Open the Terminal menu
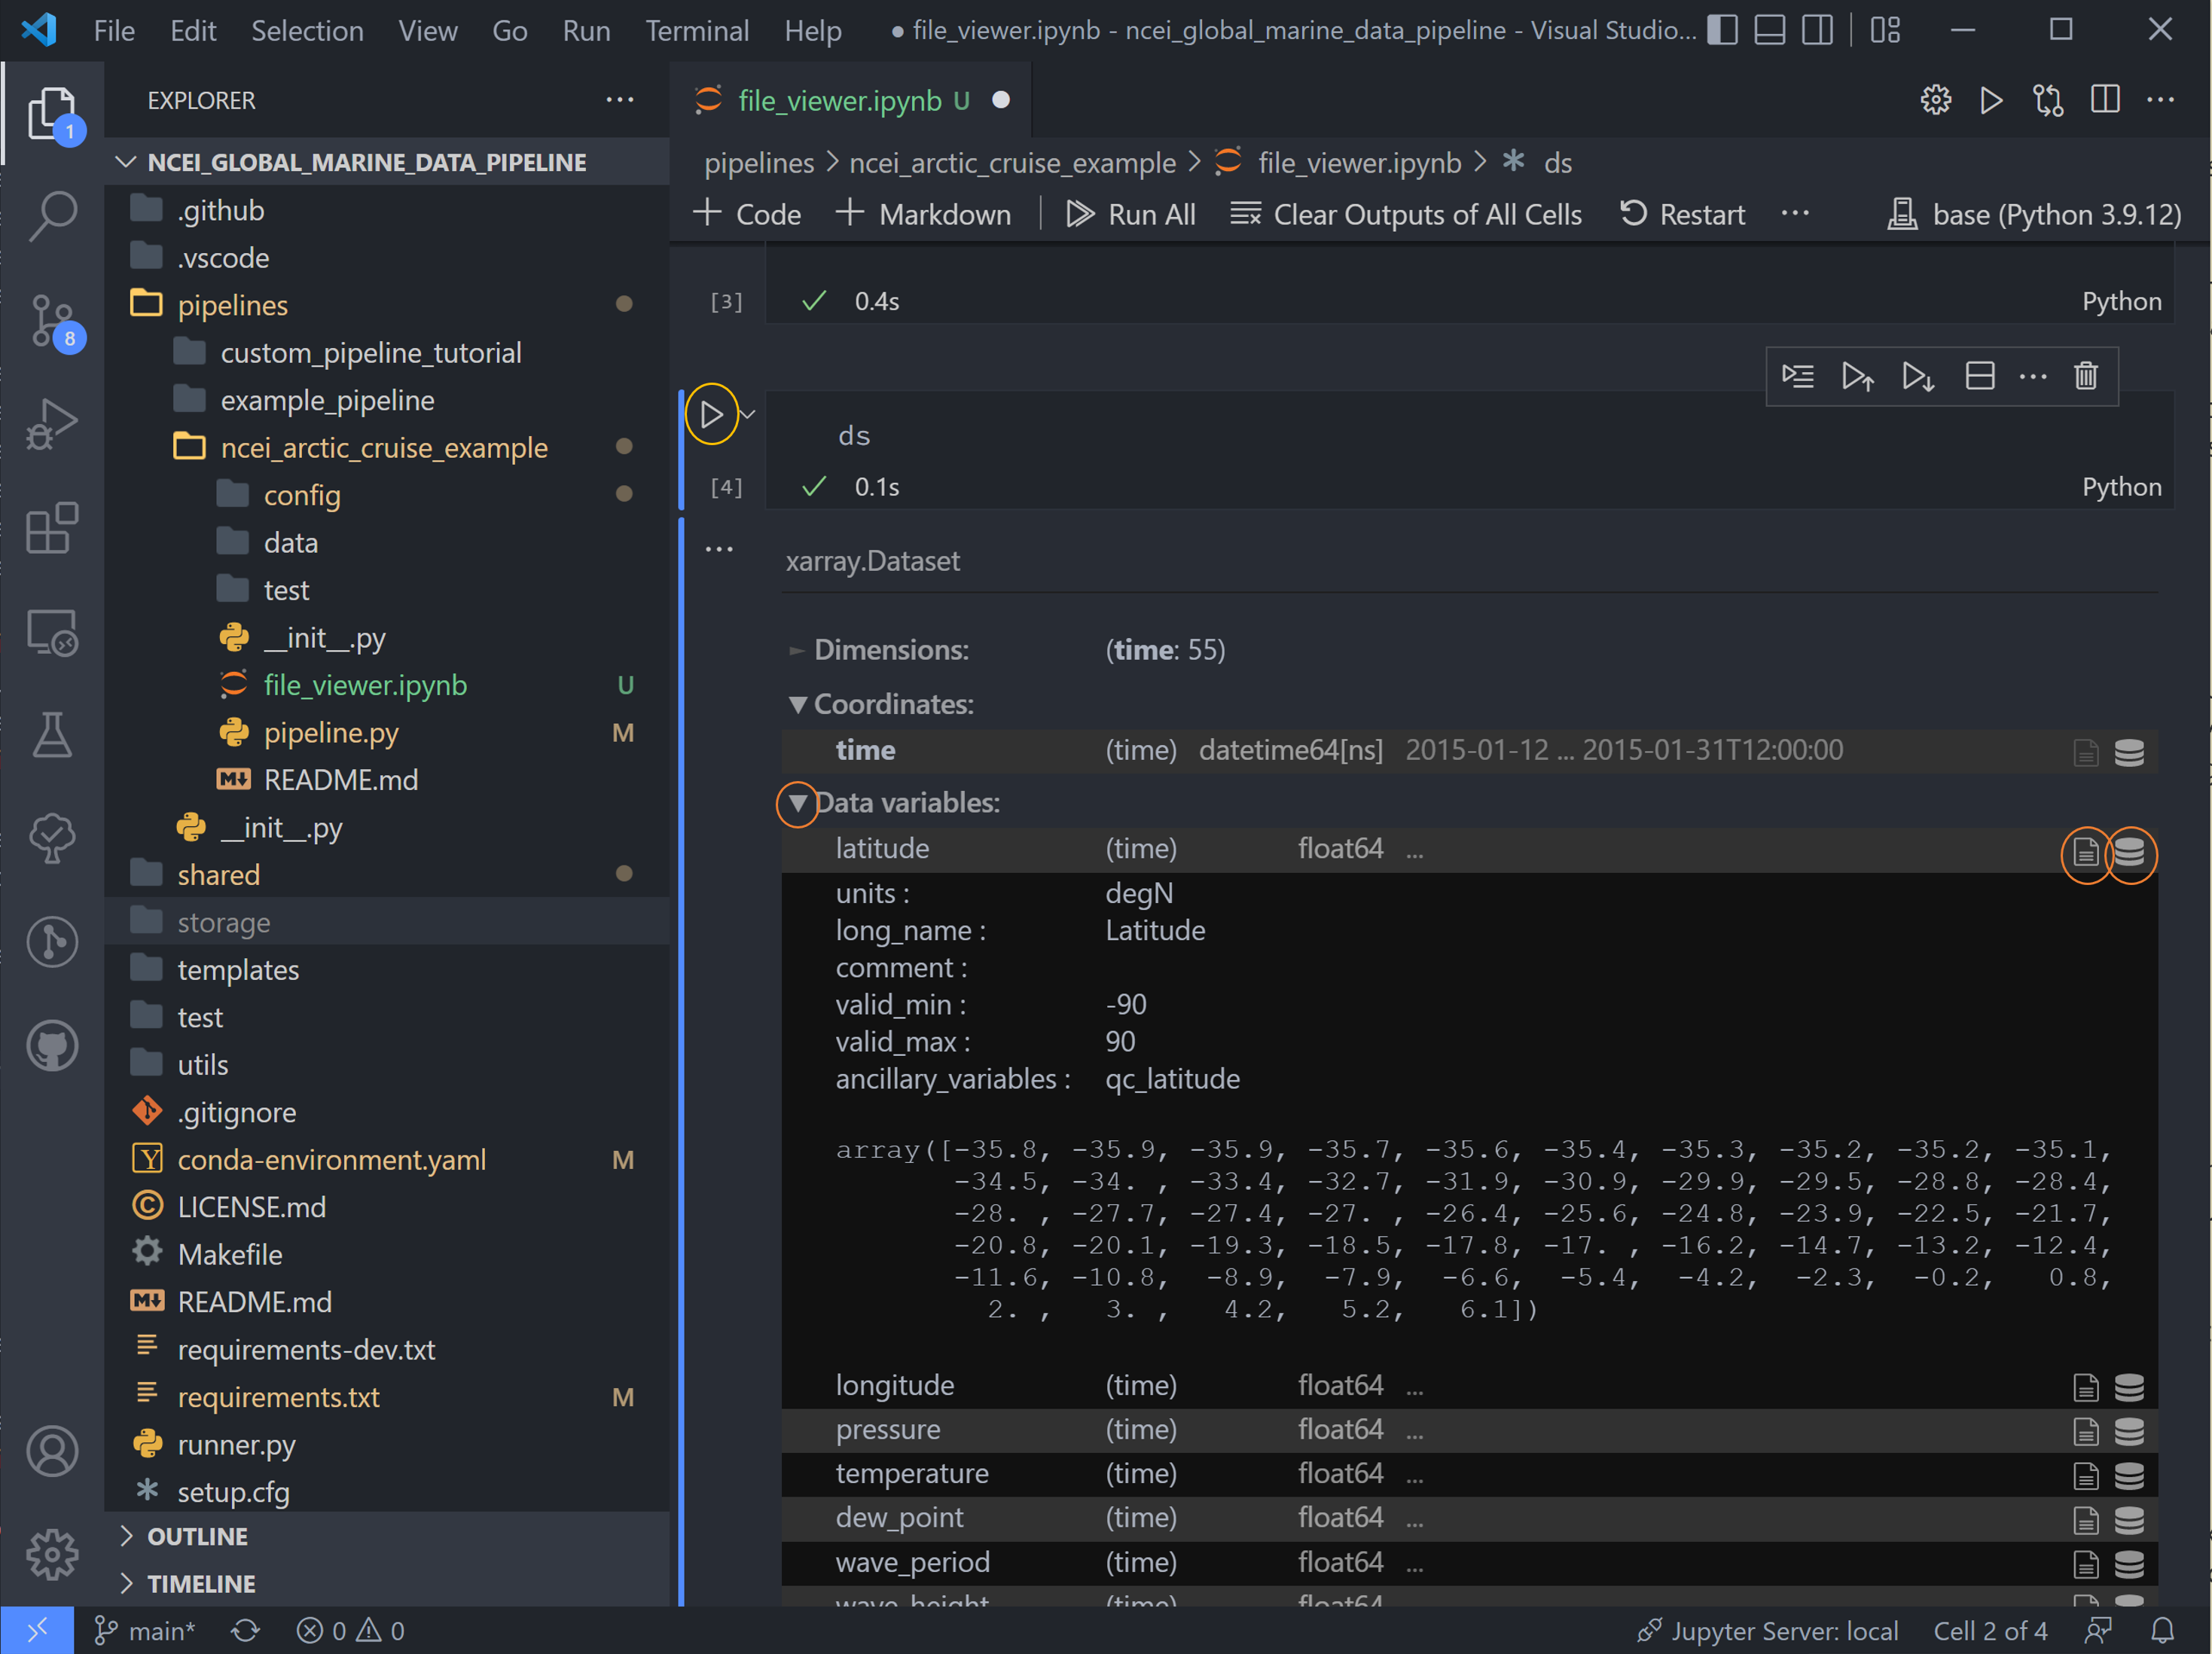This screenshot has width=2212, height=1654. (x=697, y=31)
